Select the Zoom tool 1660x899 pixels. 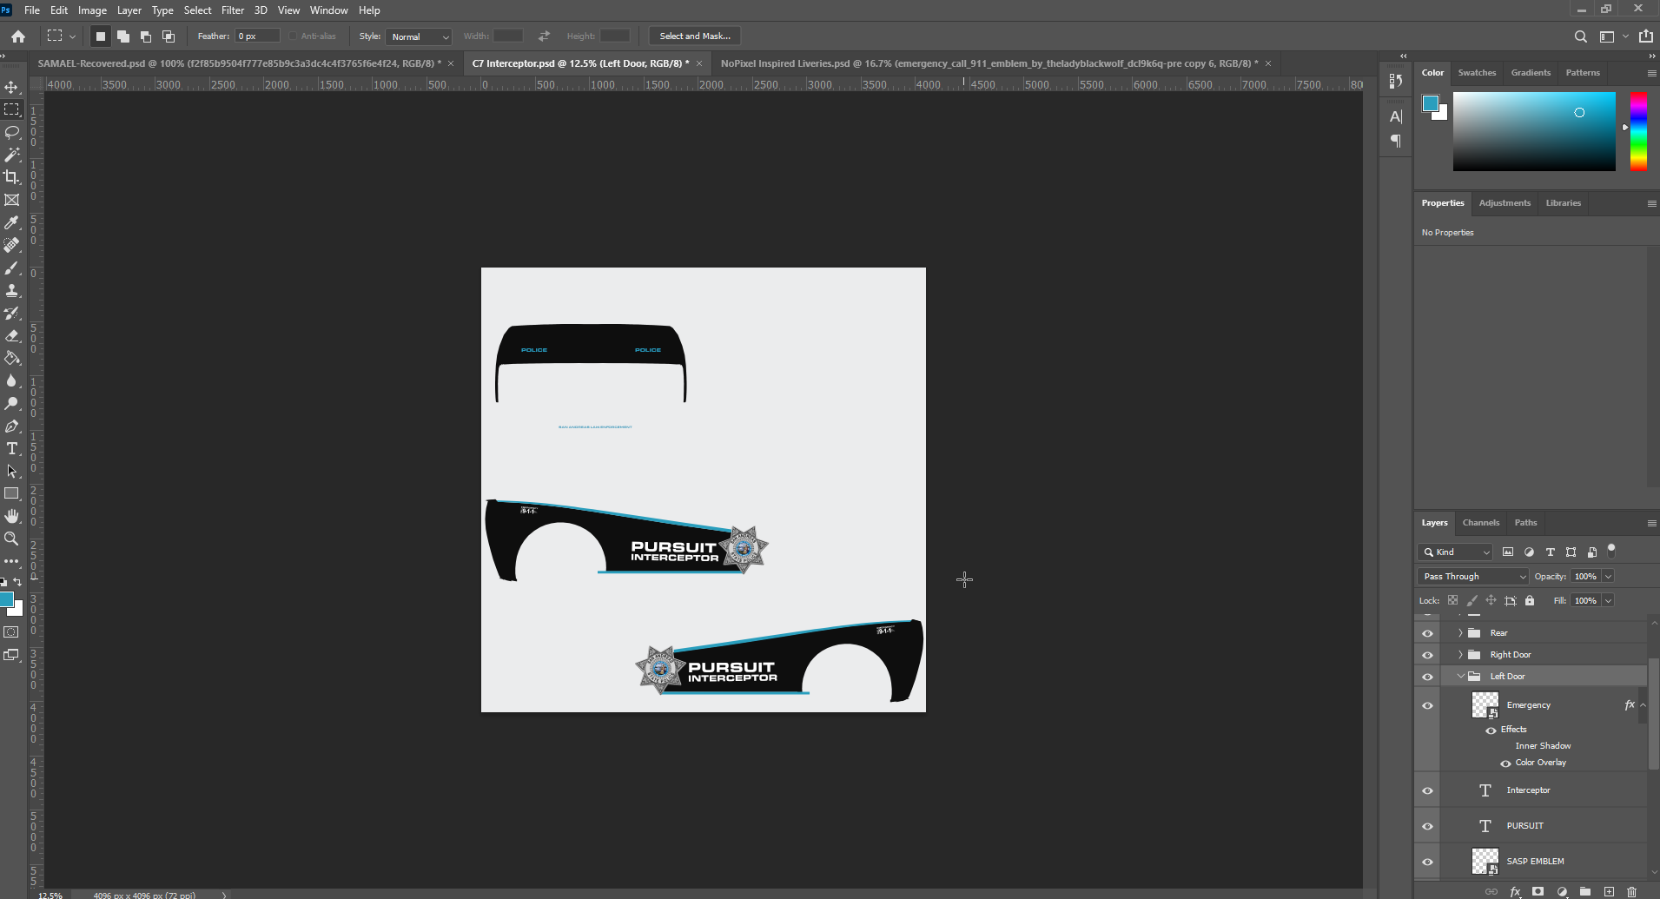[11, 539]
